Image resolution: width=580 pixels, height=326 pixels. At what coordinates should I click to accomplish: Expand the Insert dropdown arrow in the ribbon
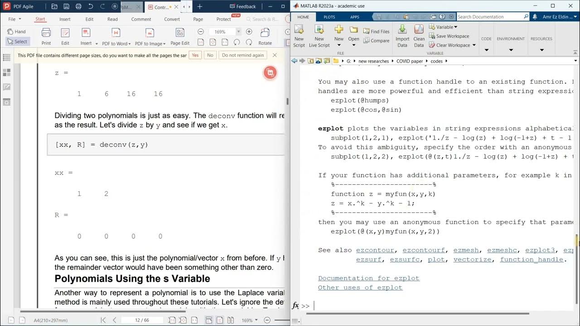(97, 43)
